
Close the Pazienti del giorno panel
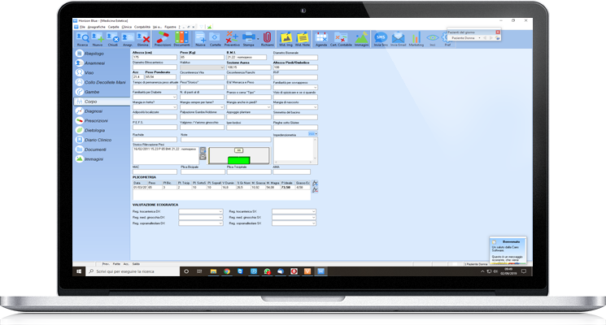pyautogui.click(x=498, y=32)
